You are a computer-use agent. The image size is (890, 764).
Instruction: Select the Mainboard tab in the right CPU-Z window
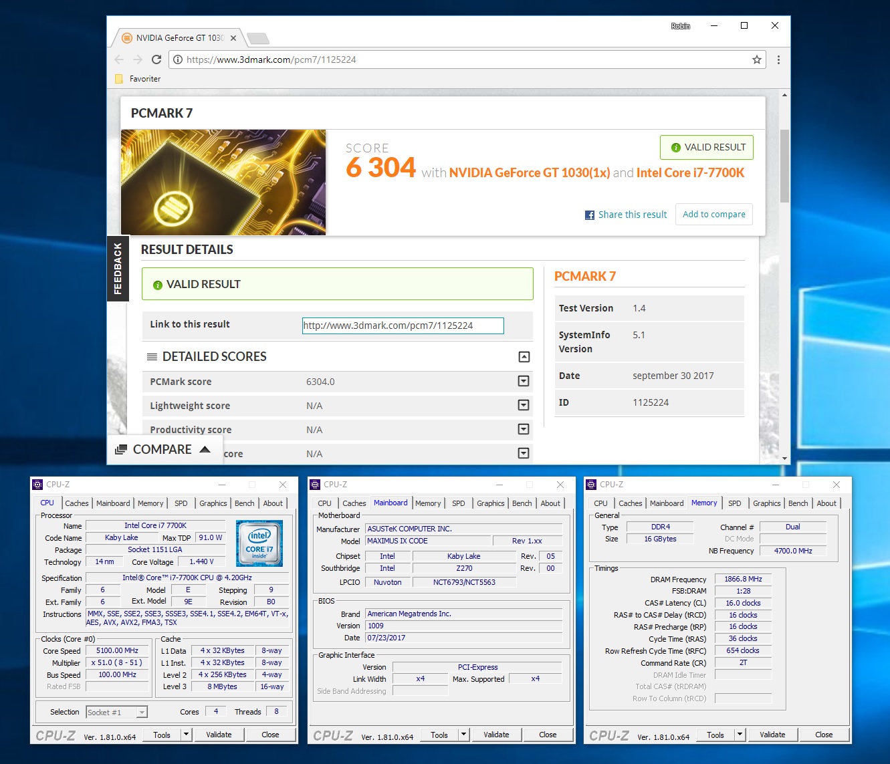coord(667,503)
